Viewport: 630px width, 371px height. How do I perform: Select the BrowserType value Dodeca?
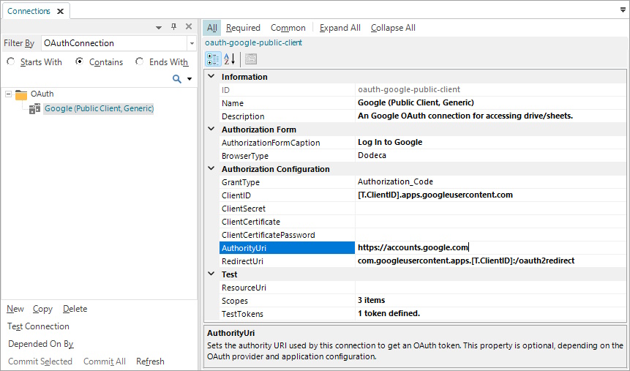(x=490, y=156)
